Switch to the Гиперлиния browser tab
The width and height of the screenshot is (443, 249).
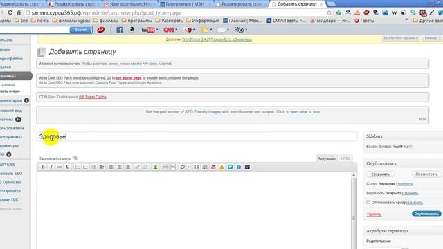pos(185,4)
